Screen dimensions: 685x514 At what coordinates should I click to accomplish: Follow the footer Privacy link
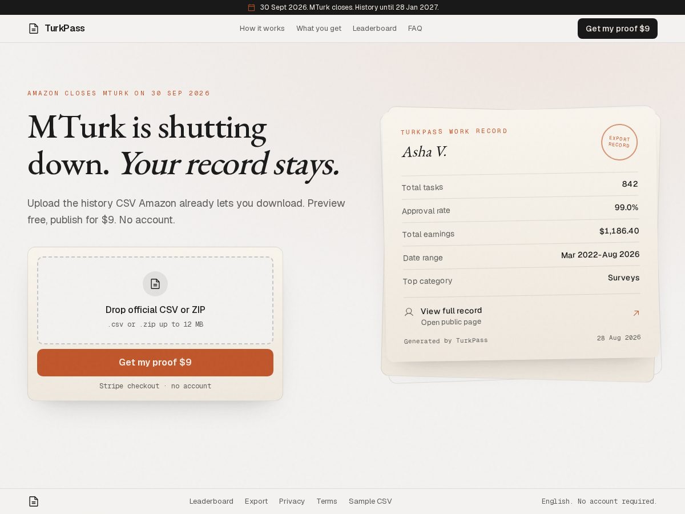(x=292, y=501)
